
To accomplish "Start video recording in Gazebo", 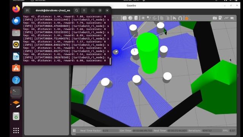I will coord(232,18).
